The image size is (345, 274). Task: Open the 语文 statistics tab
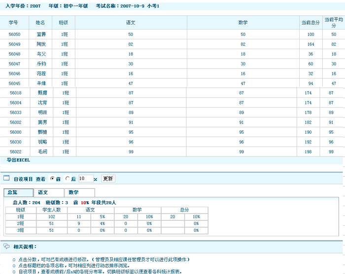point(43,192)
